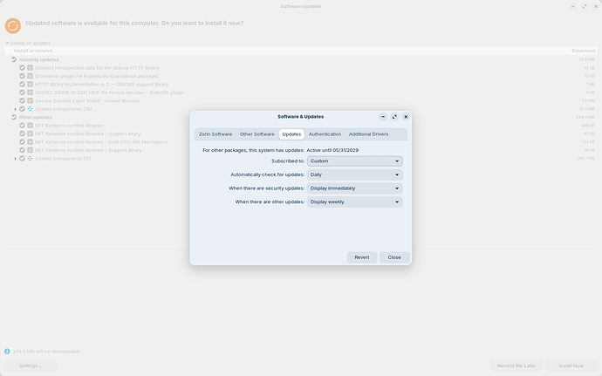Uncheck GObject introspection data libsoup update

click(x=23, y=67)
